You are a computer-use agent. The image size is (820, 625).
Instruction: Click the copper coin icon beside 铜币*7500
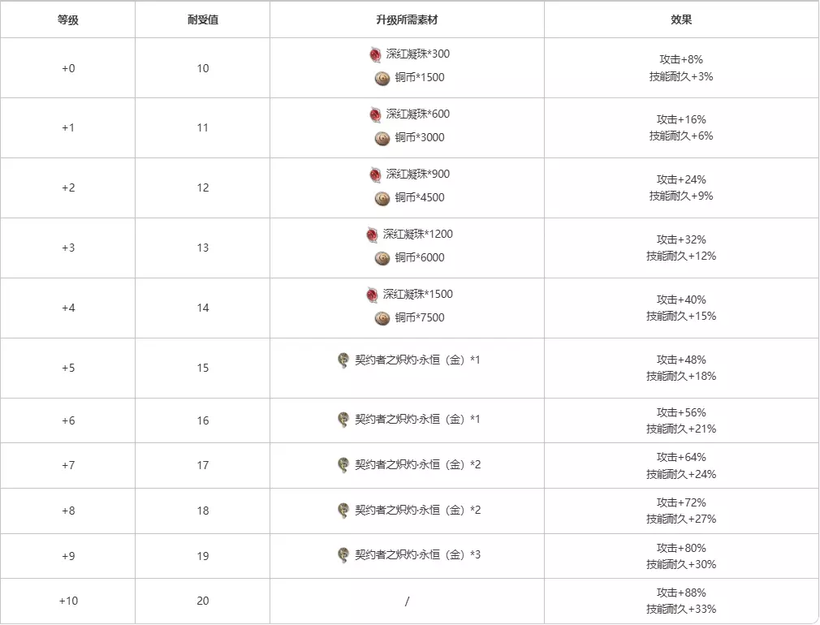(382, 318)
